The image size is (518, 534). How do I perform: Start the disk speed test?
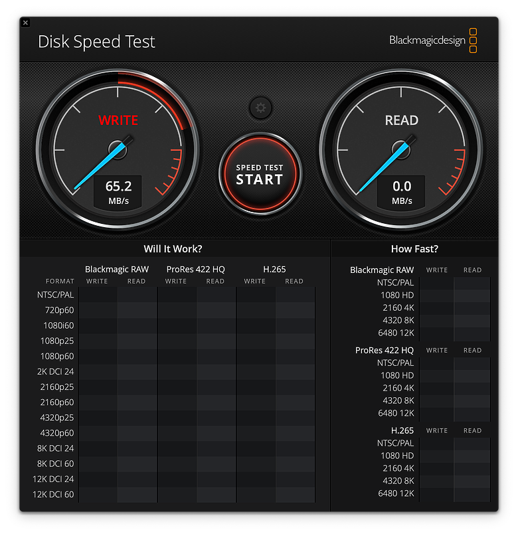pyautogui.click(x=260, y=174)
